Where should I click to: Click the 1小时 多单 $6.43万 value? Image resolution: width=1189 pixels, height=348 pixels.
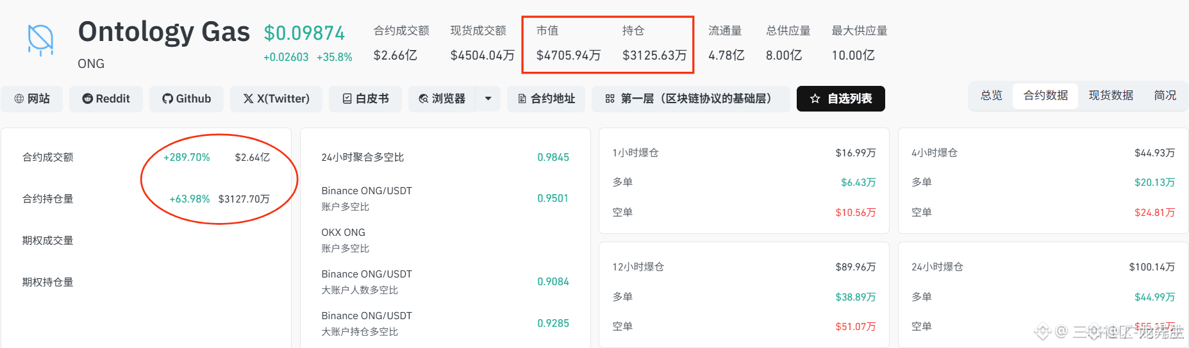point(858,183)
